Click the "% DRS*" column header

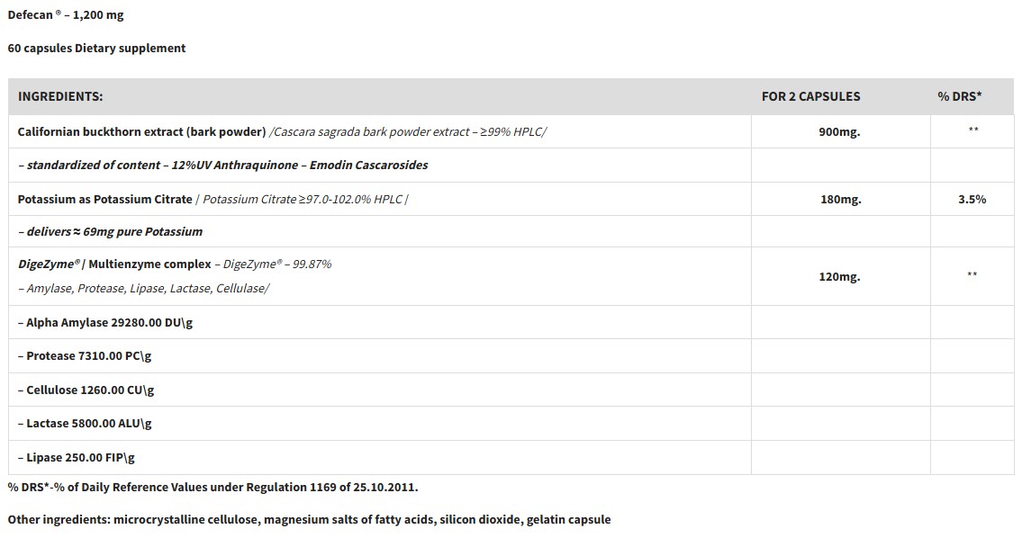tap(959, 96)
